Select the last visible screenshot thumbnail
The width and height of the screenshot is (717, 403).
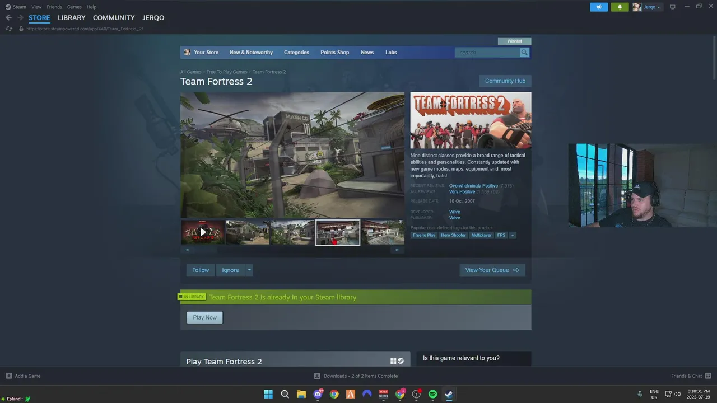click(383, 232)
